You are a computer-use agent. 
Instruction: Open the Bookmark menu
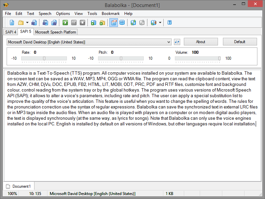111,14
